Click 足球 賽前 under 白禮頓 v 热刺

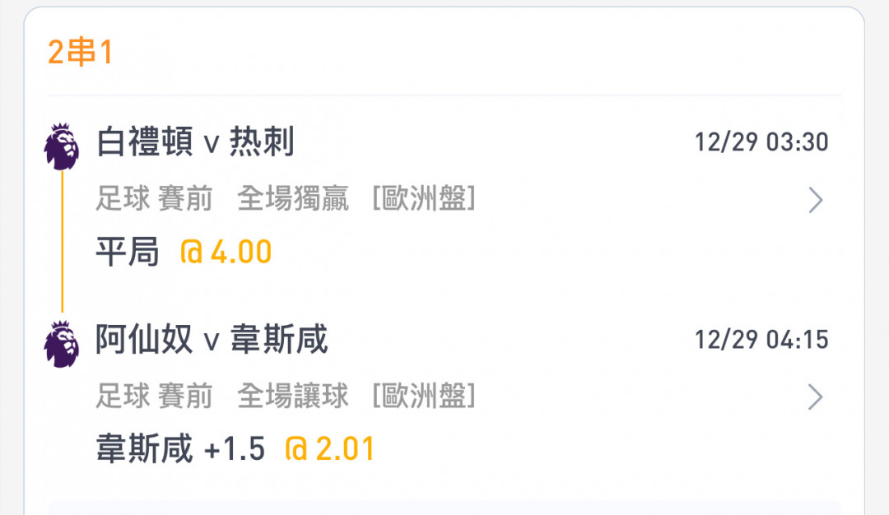pyautogui.click(x=154, y=199)
